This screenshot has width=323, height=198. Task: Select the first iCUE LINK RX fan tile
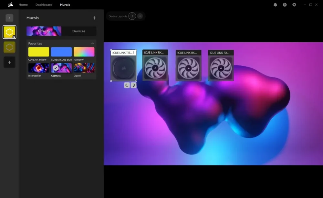click(155, 65)
